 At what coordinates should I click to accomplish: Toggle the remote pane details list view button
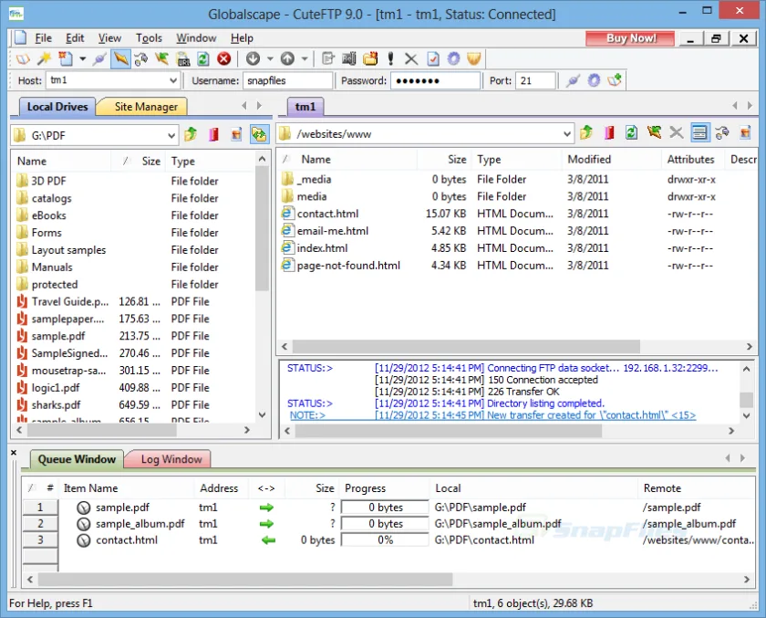tap(699, 132)
